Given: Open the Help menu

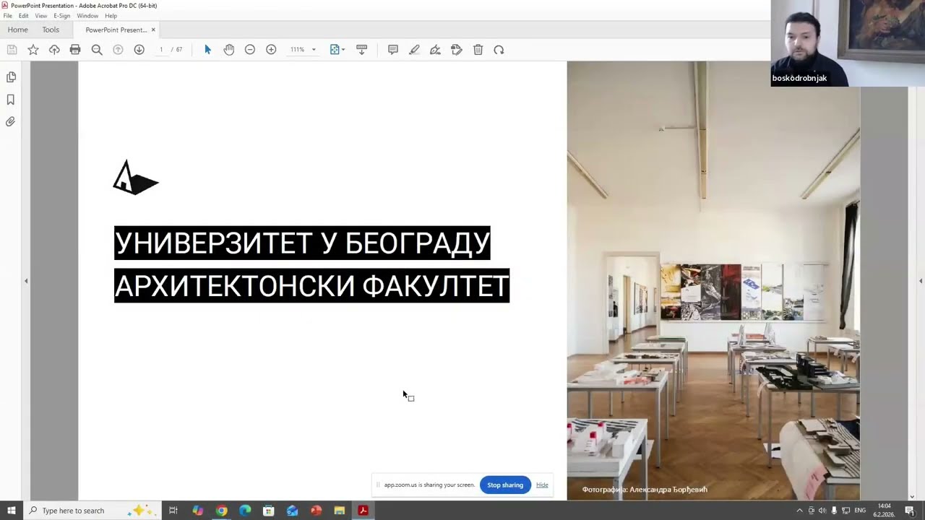Looking at the screenshot, I should [x=111, y=16].
